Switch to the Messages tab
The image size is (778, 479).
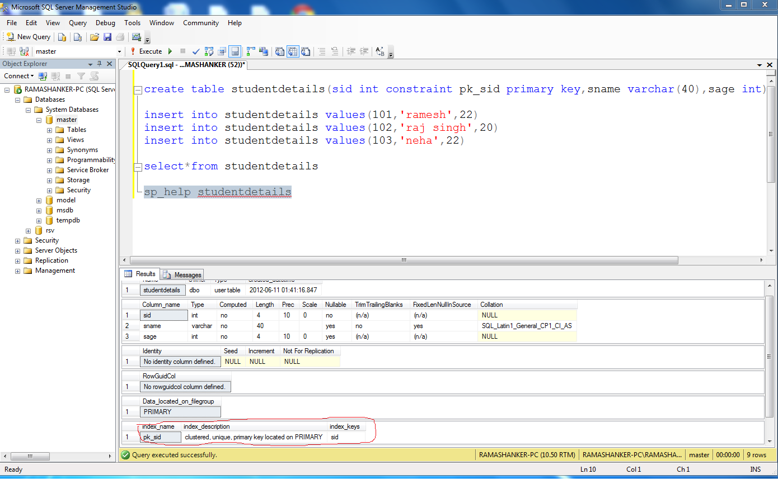point(181,274)
